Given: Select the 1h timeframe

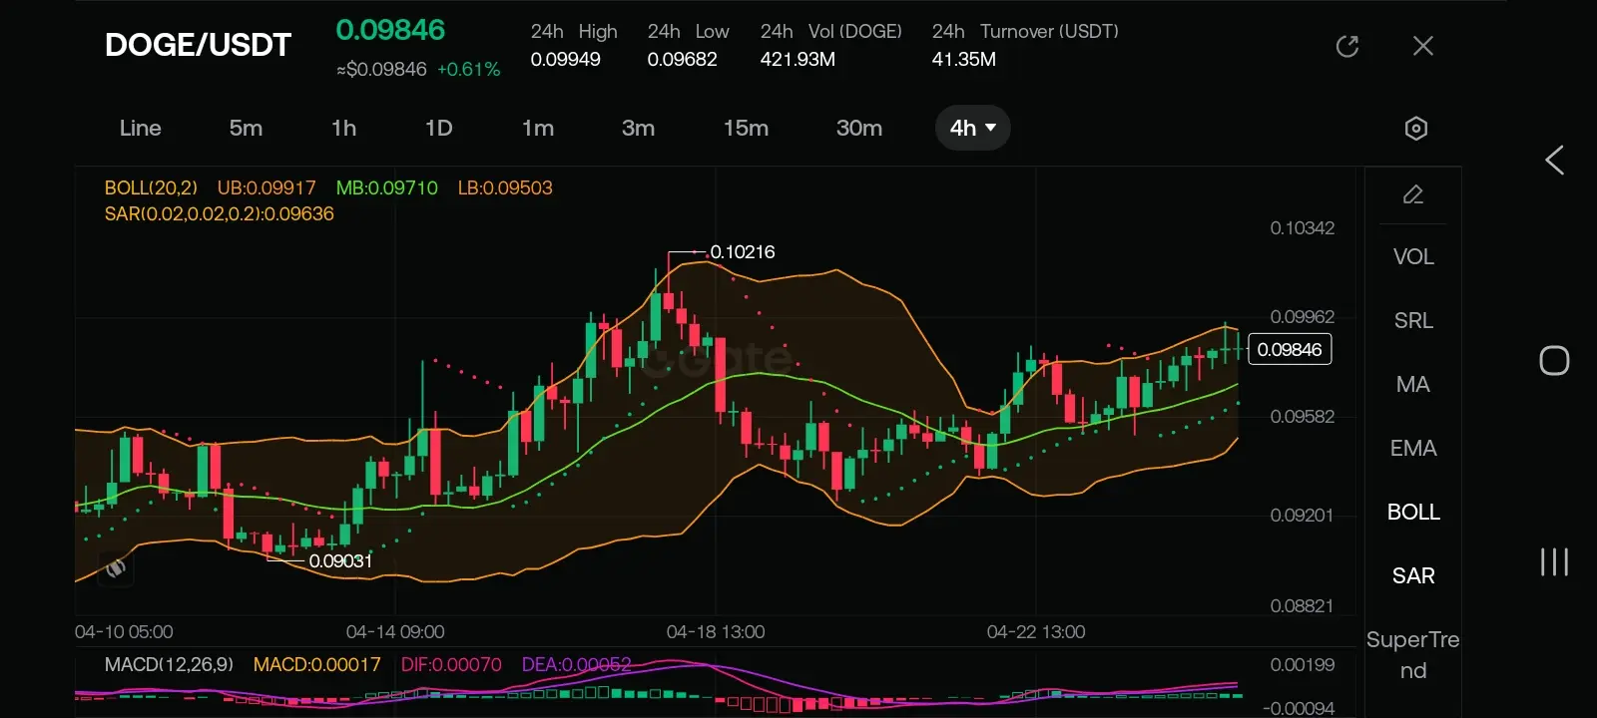Looking at the screenshot, I should [343, 128].
